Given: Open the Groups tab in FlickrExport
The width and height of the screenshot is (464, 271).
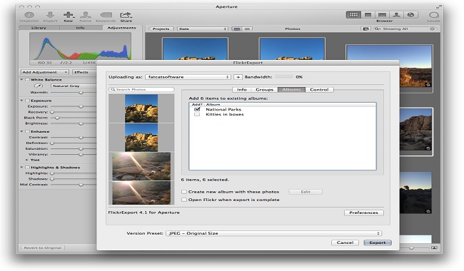Looking at the screenshot, I should 265,90.
